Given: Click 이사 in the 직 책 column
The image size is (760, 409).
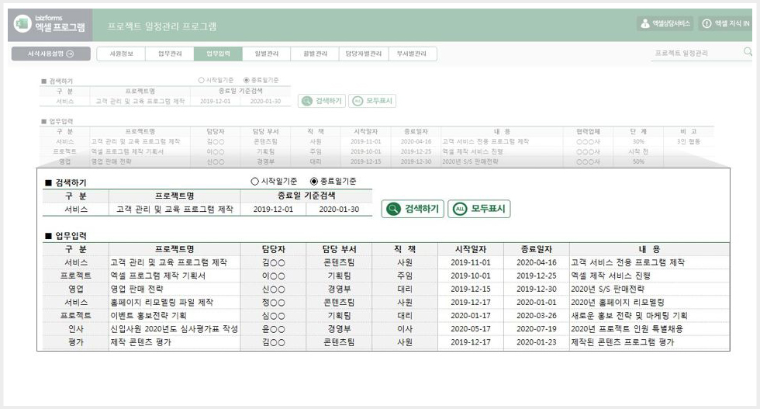Looking at the screenshot, I should pos(405,329).
